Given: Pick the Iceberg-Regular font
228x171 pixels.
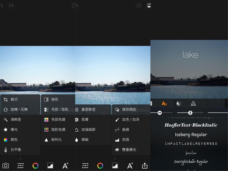Looking at the screenshot, I should [191, 134].
